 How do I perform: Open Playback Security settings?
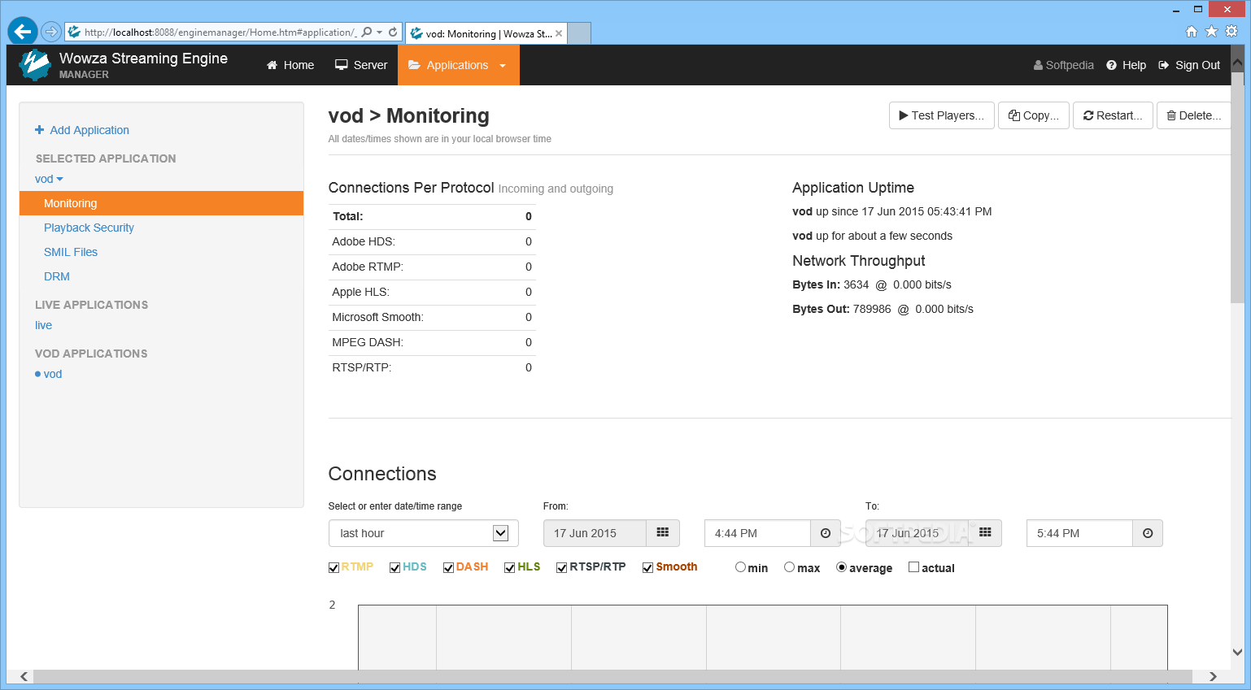pyautogui.click(x=89, y=228)
